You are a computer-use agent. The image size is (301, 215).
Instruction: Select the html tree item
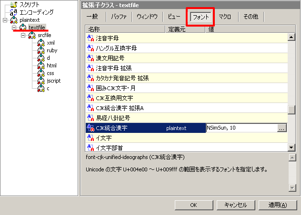[51, 65]
